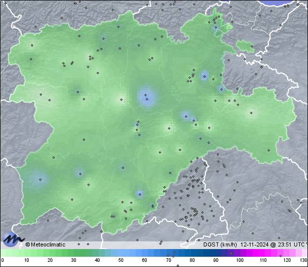
Task: Click the 23:51 UTC time text
Action: pos(290,244)
